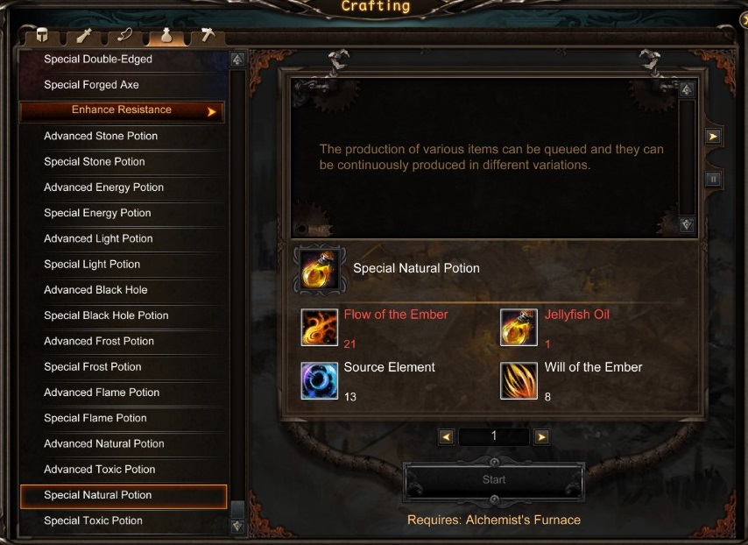Expand the side panel with yellow arrow

tap(713, 137)
